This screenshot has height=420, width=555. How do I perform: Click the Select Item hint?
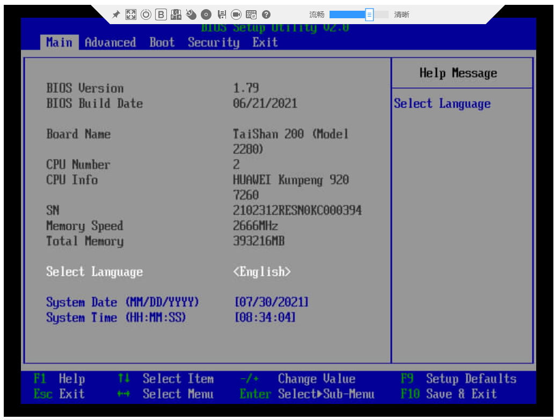click(x=165, y=379)
